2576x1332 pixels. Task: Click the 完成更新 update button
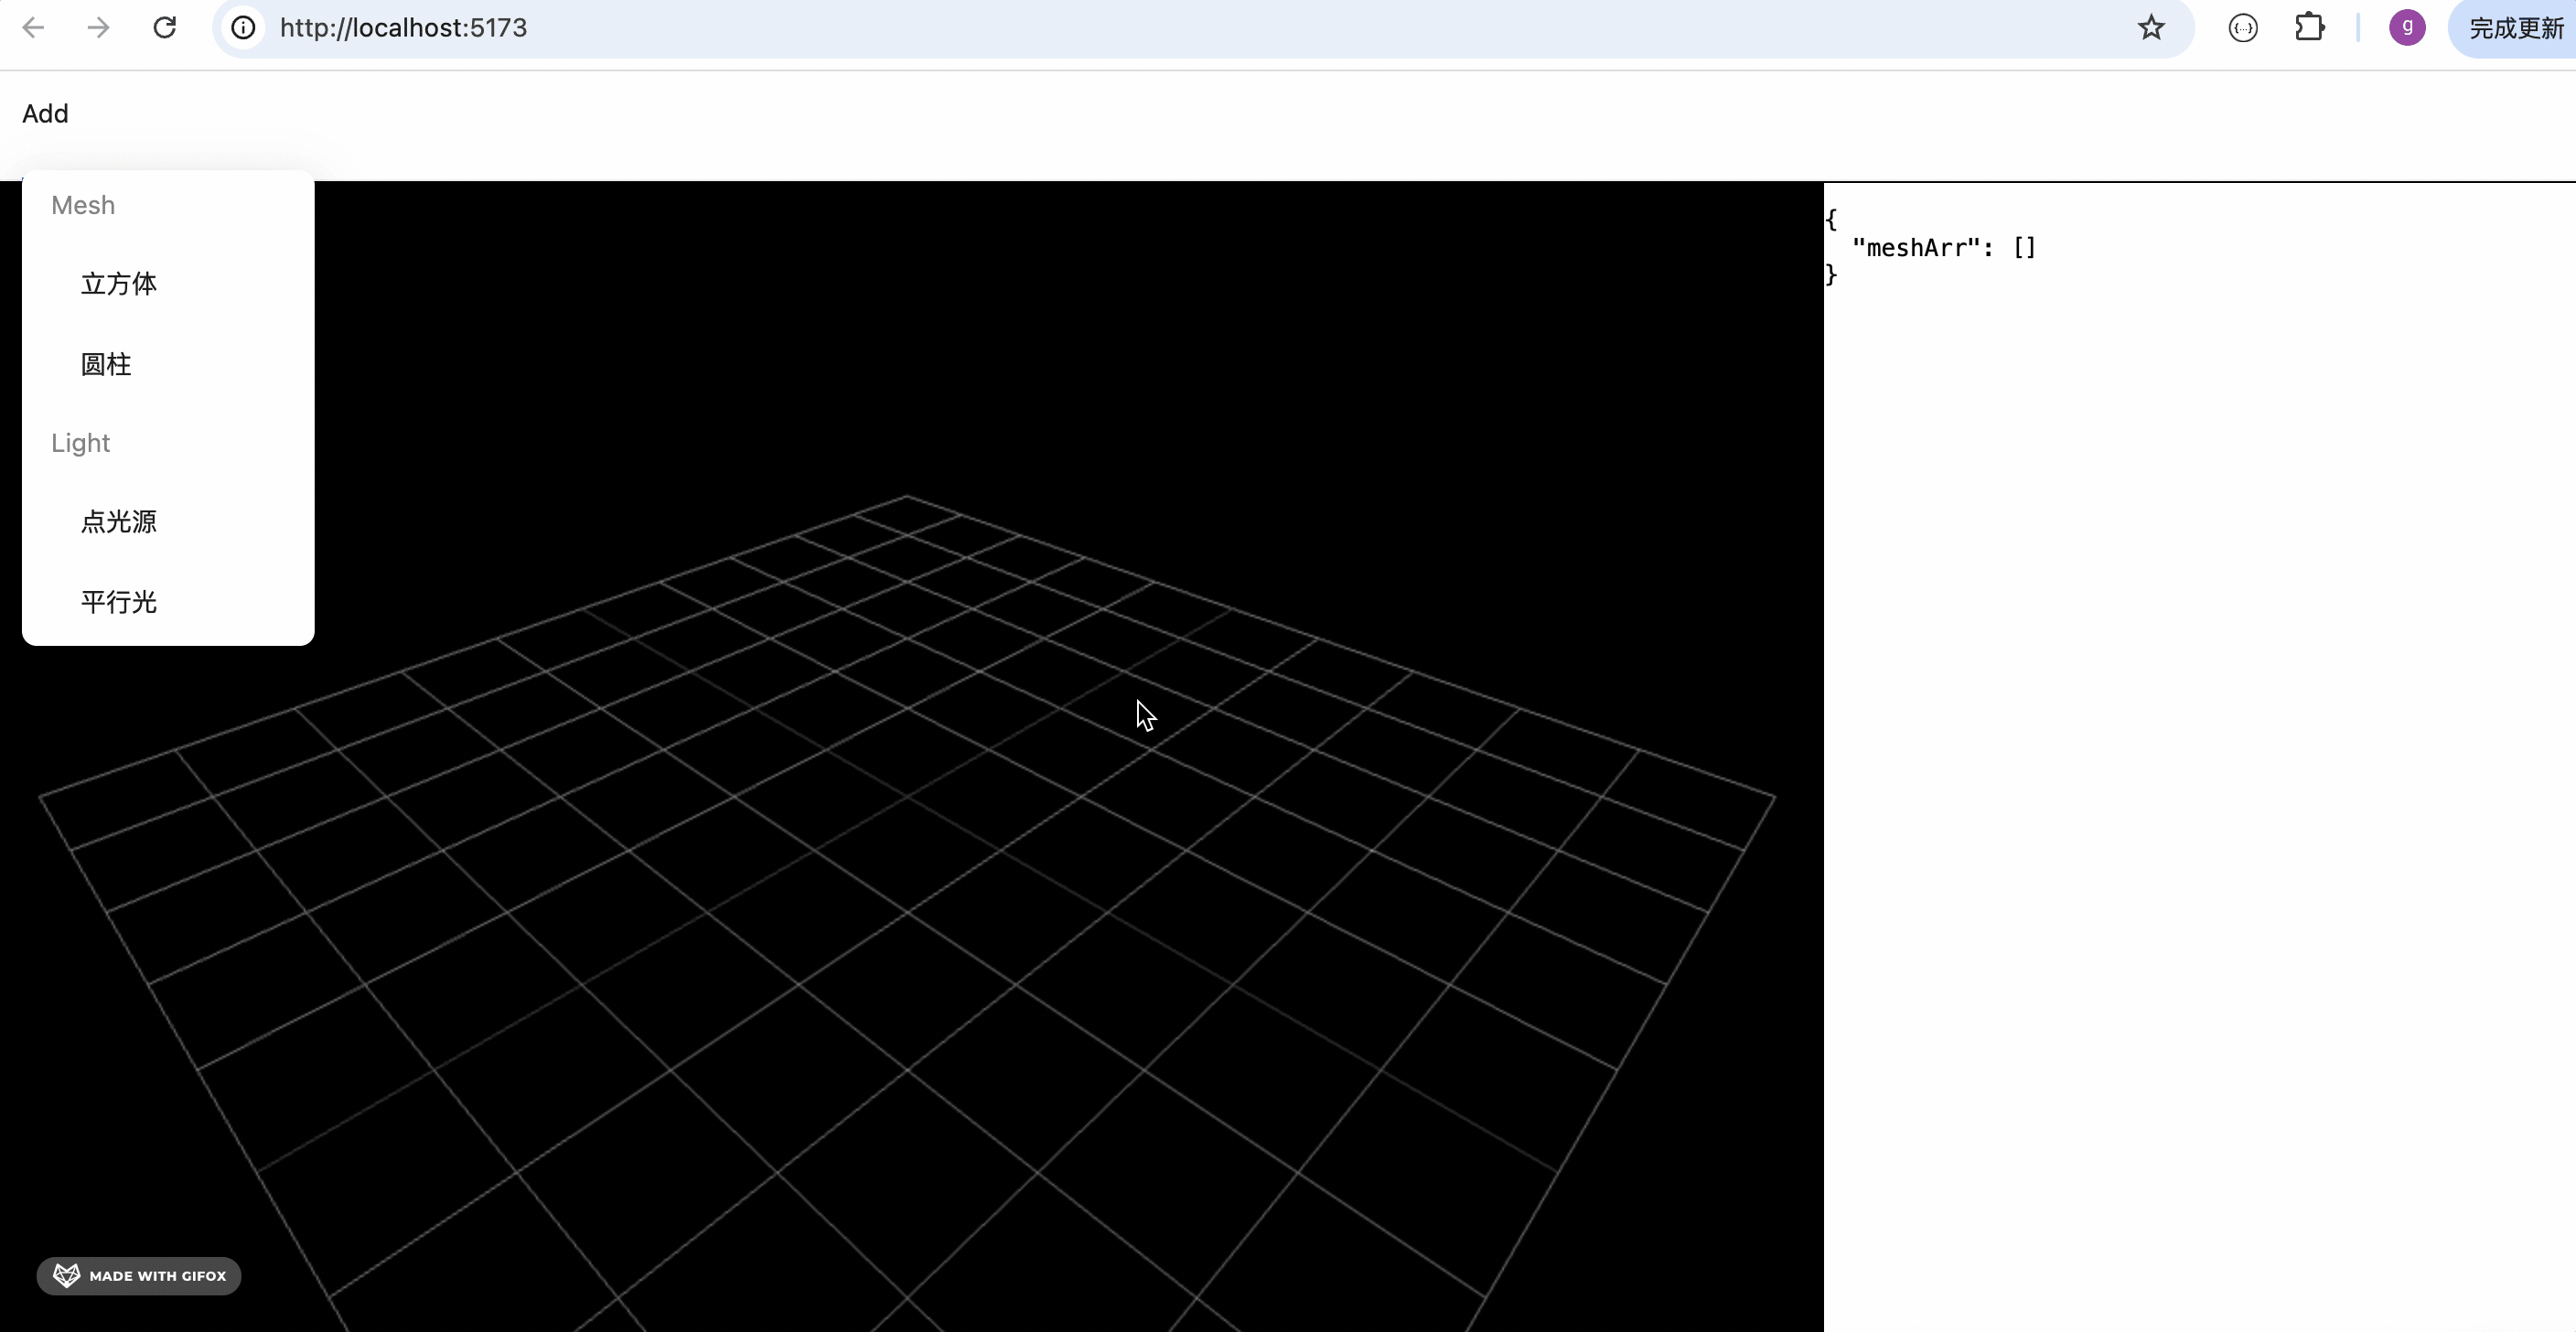click(2514, 28)
